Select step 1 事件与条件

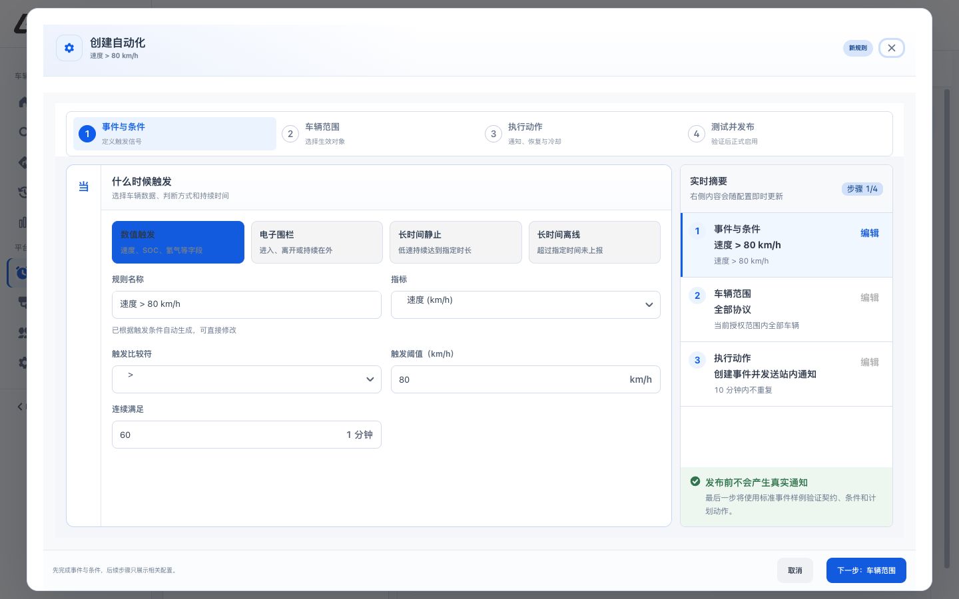click(x=175, y=134)
